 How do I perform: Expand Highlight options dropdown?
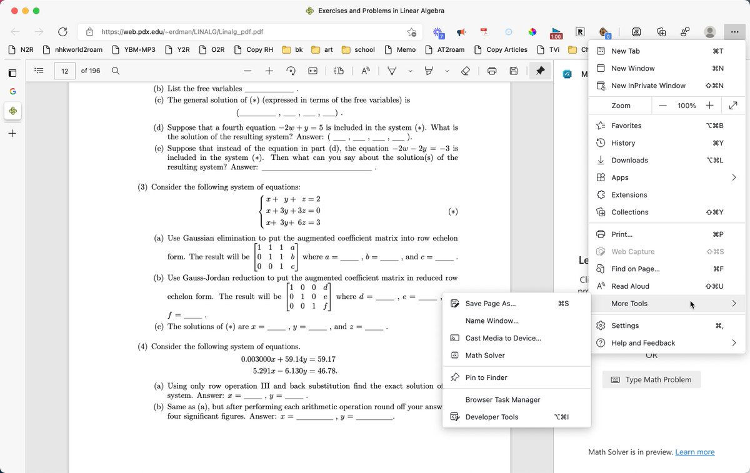pyautogui.click(x=447, y=71)
